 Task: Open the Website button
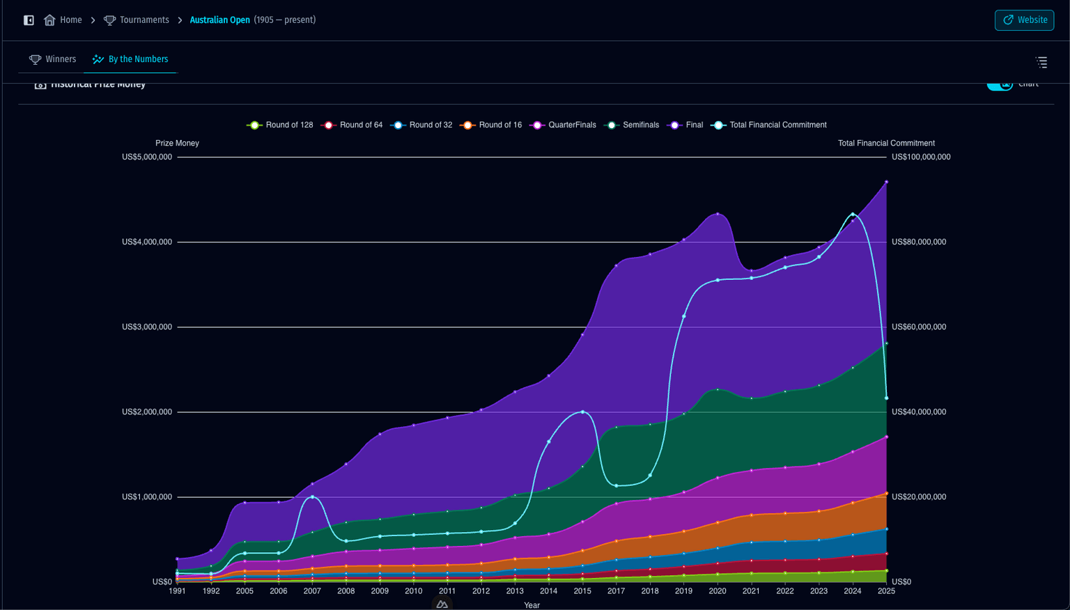(x=1024, y=20)
